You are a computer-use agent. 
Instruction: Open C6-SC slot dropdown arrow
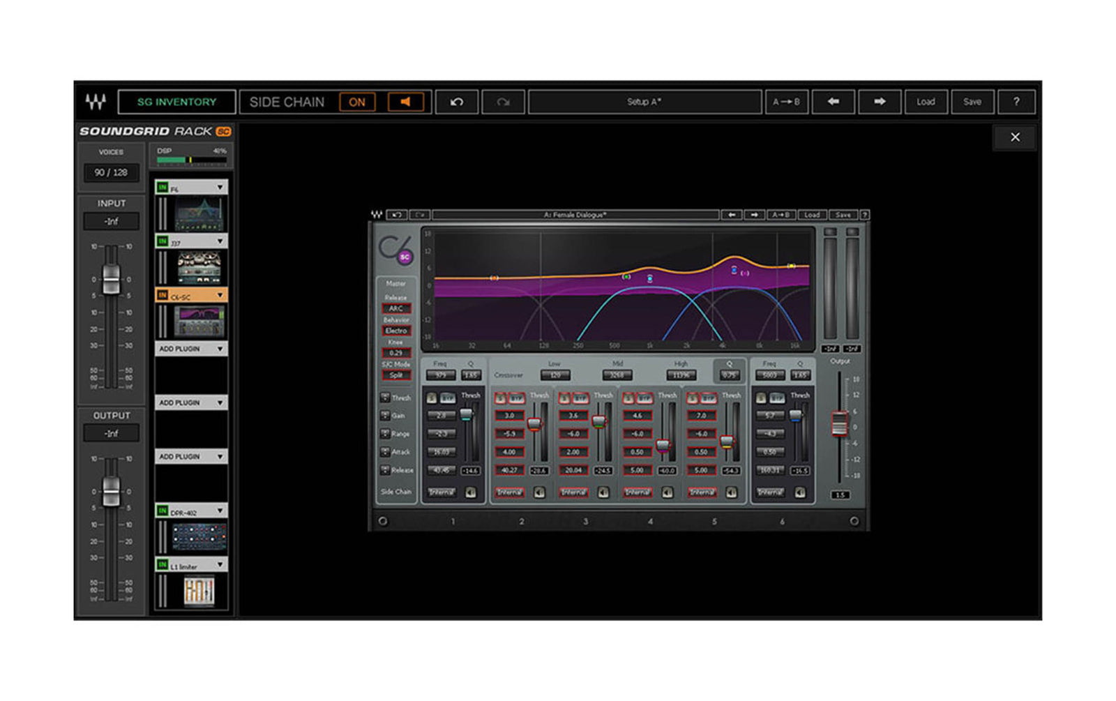coord(220,295)
